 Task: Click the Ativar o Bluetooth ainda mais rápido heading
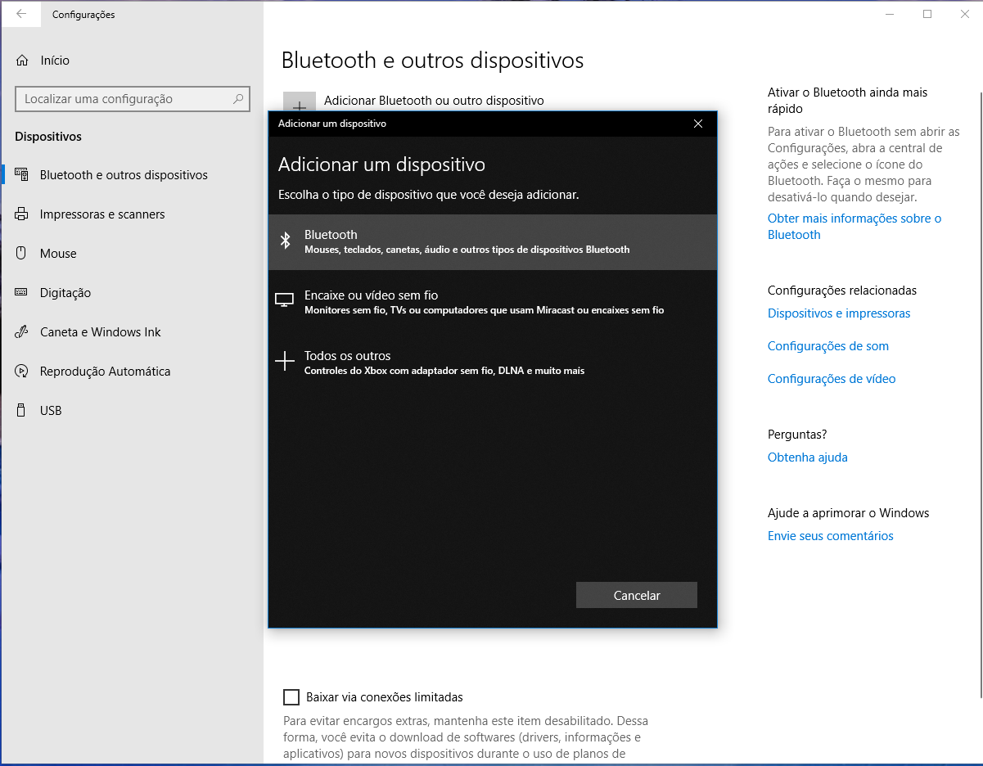[848, 101]
